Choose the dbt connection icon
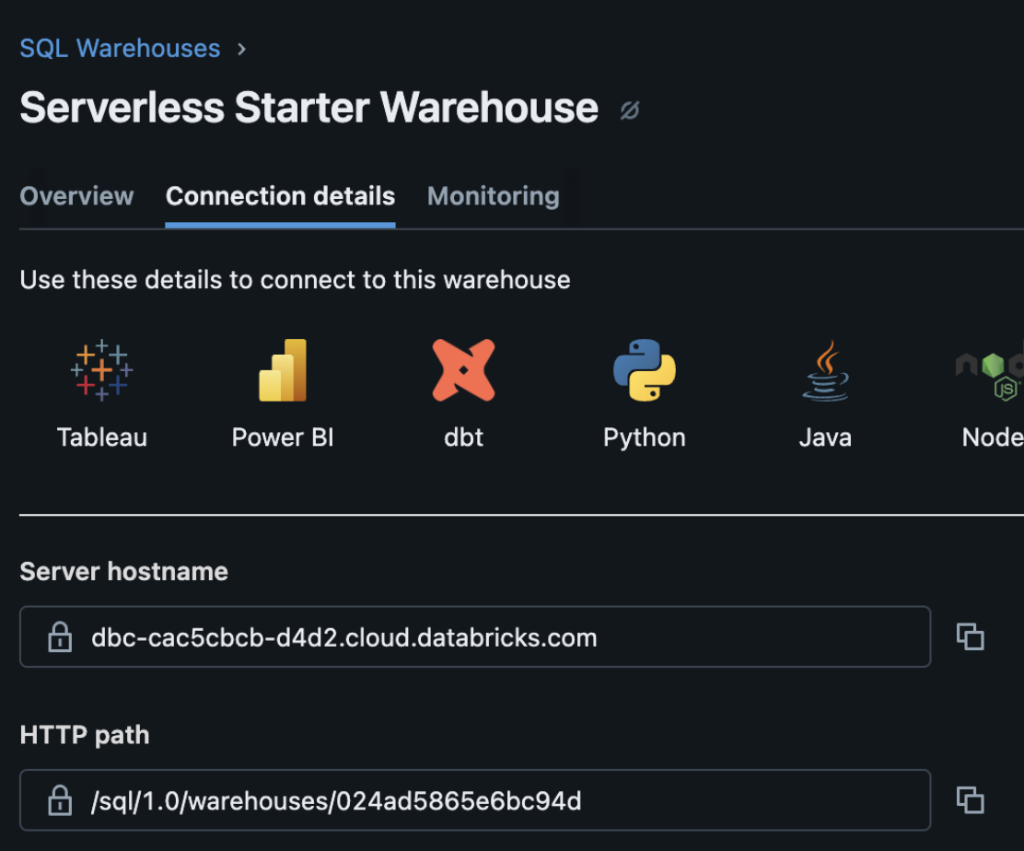1024x851 pixels. (x=463, y=370)
